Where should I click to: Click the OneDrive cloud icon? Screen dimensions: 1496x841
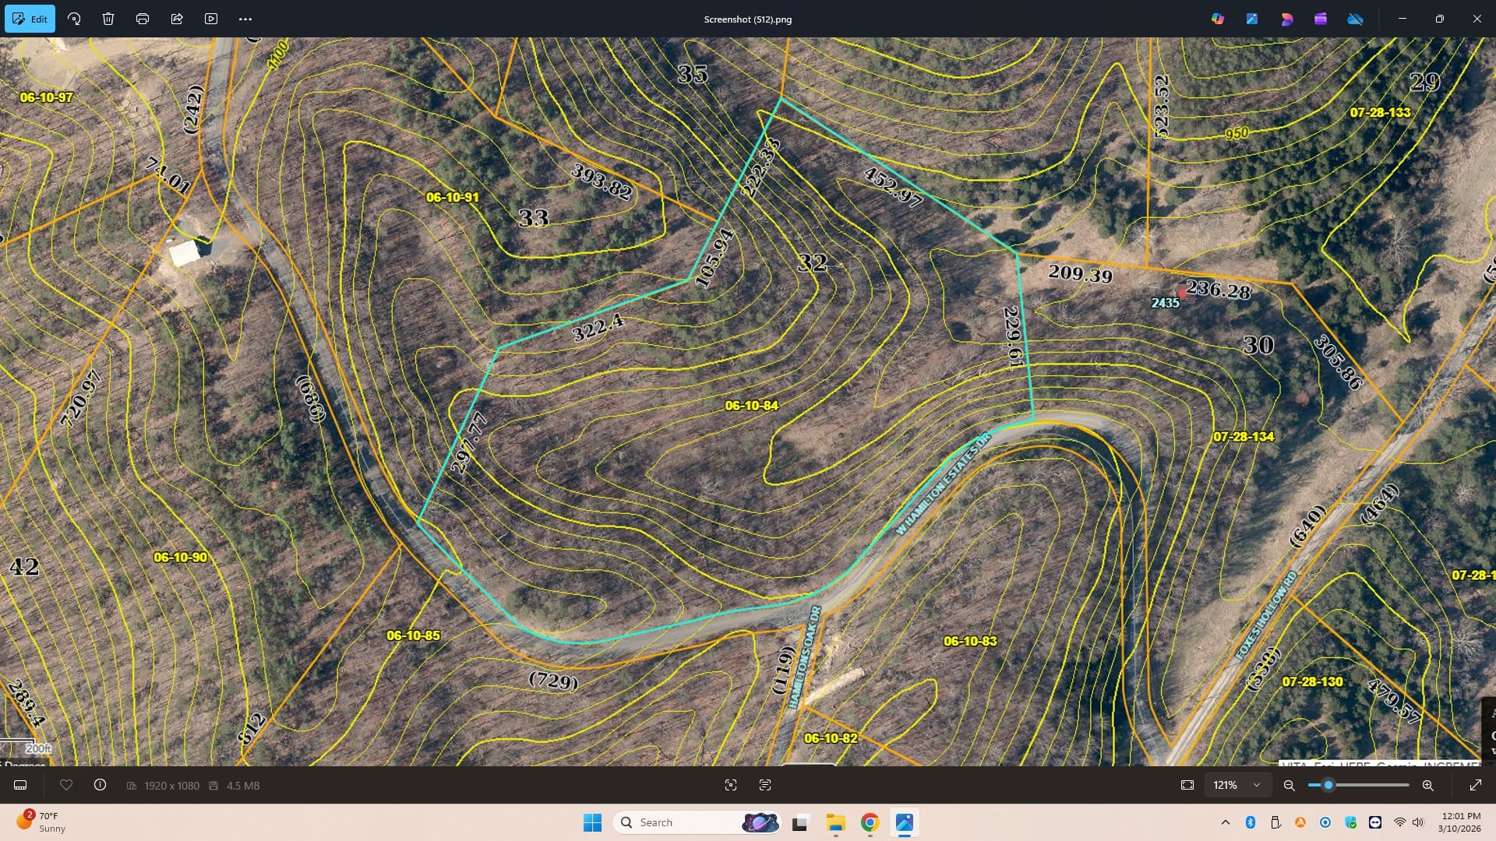tap(1355, 19)
